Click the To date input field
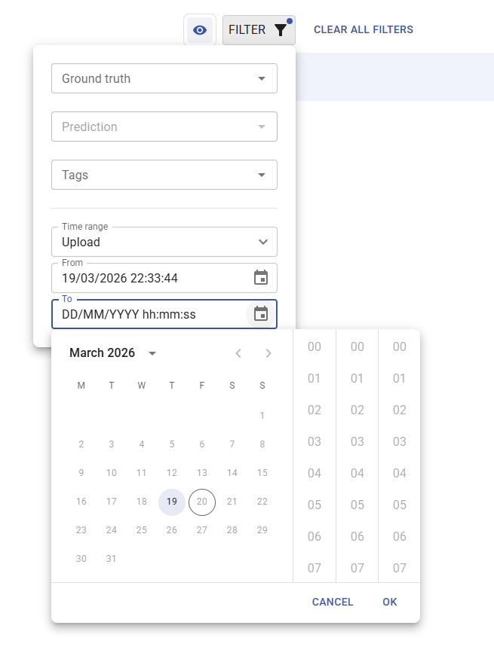The height and width of the screenshot is (653, 494). [x=147, y=314]
